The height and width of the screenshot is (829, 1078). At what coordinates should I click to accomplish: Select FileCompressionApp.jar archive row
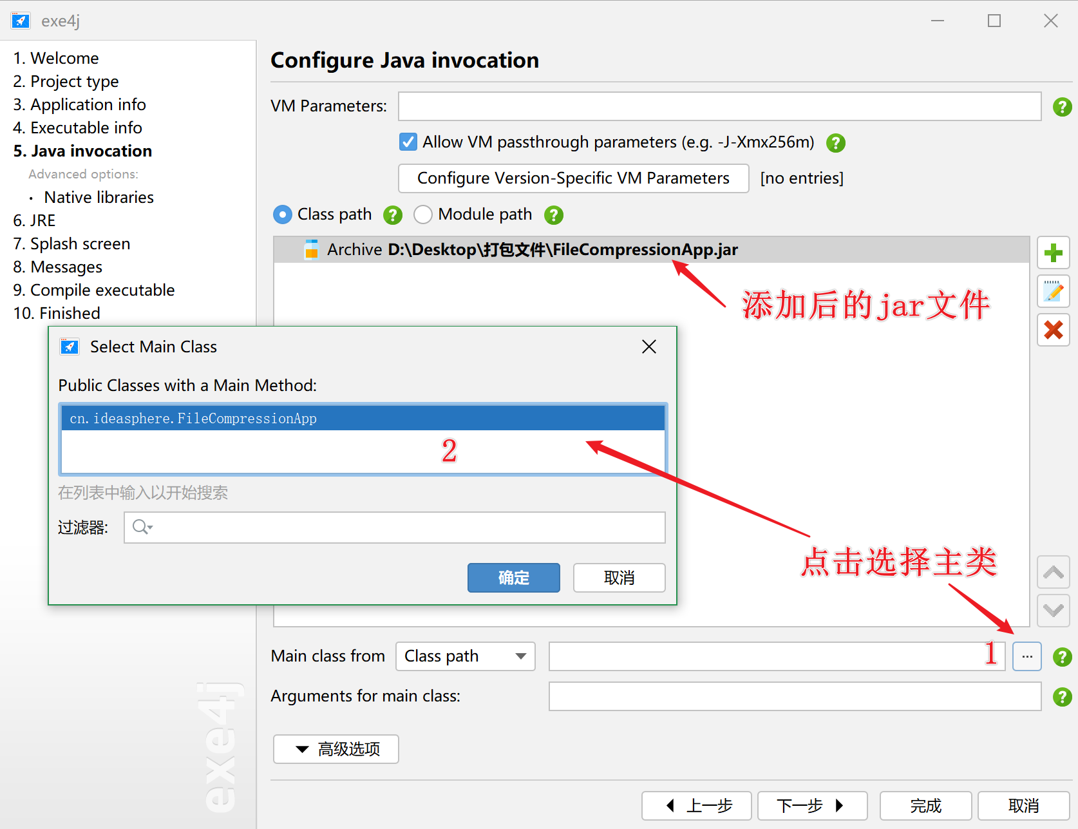point(652,249)
